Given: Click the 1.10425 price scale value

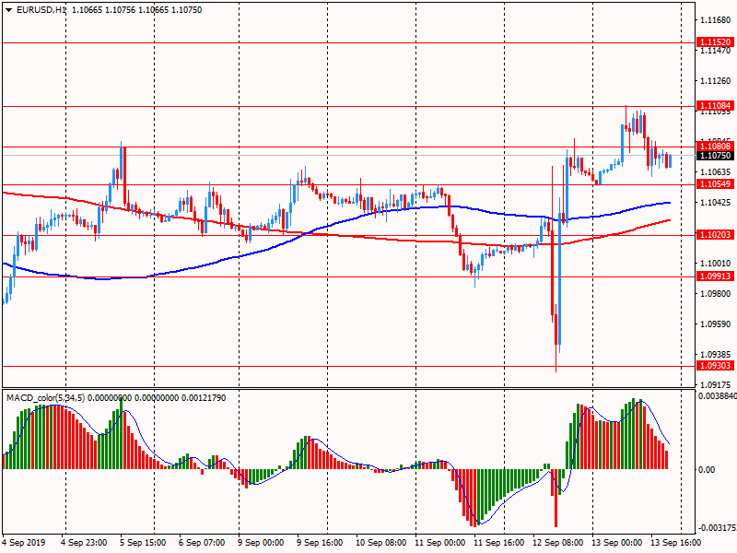Looking at the screenshot, I should 716,202.
